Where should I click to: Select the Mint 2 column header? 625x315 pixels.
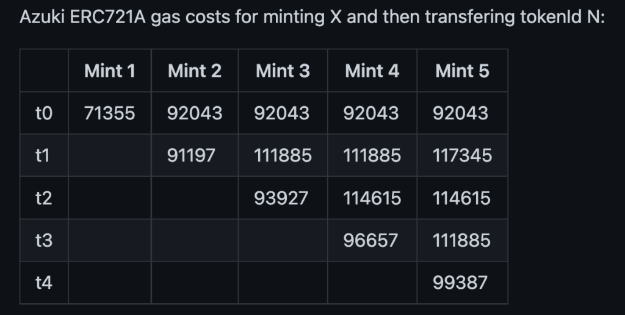pyautogui.click(x=195, y=71)
